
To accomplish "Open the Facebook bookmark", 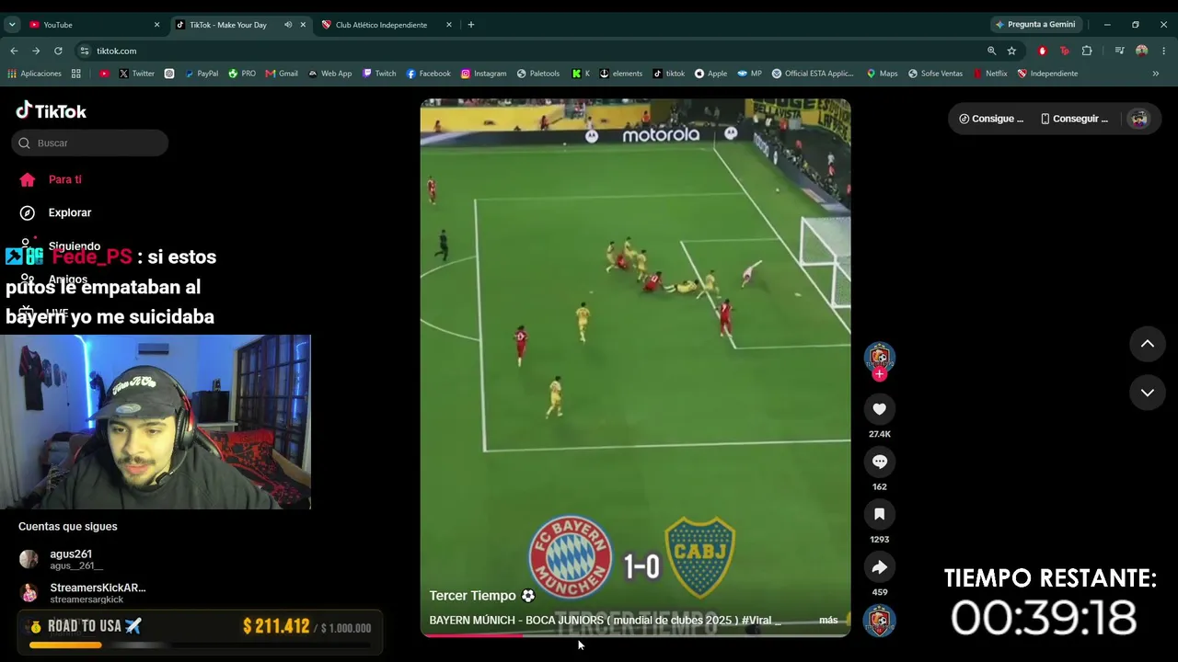I will [x=428, y=74].
